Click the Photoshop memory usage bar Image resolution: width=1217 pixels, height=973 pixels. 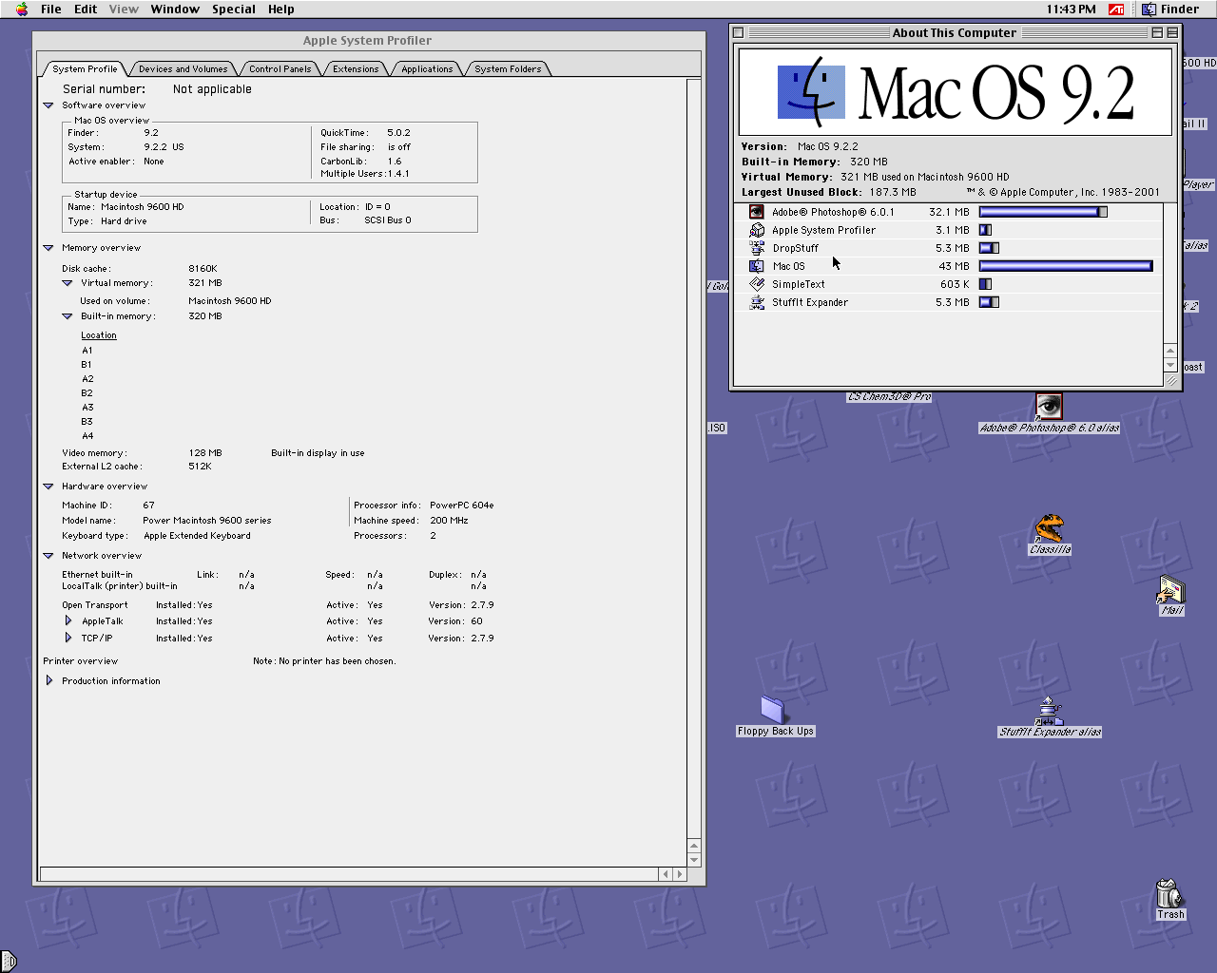coord(1043,212)
